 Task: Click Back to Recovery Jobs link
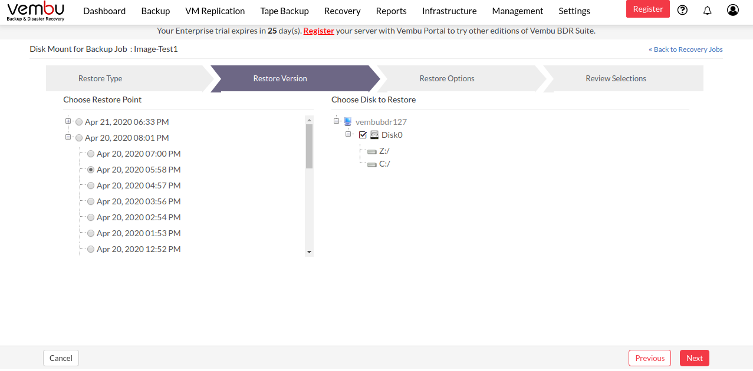point(686,49)
